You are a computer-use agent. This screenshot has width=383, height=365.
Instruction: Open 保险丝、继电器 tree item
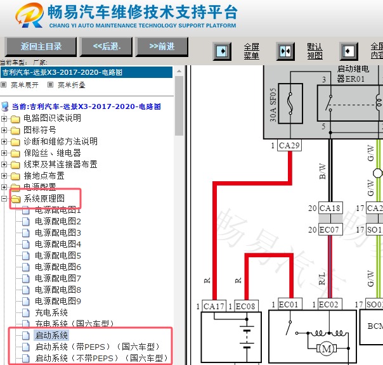(x=52, y=153)
